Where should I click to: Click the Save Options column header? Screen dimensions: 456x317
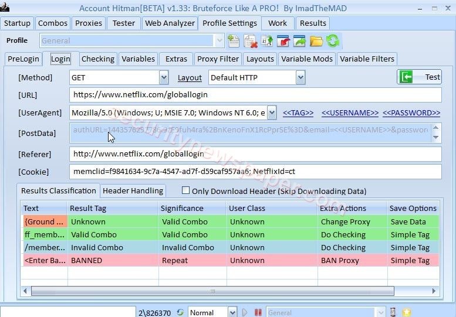tap(413, 208)
